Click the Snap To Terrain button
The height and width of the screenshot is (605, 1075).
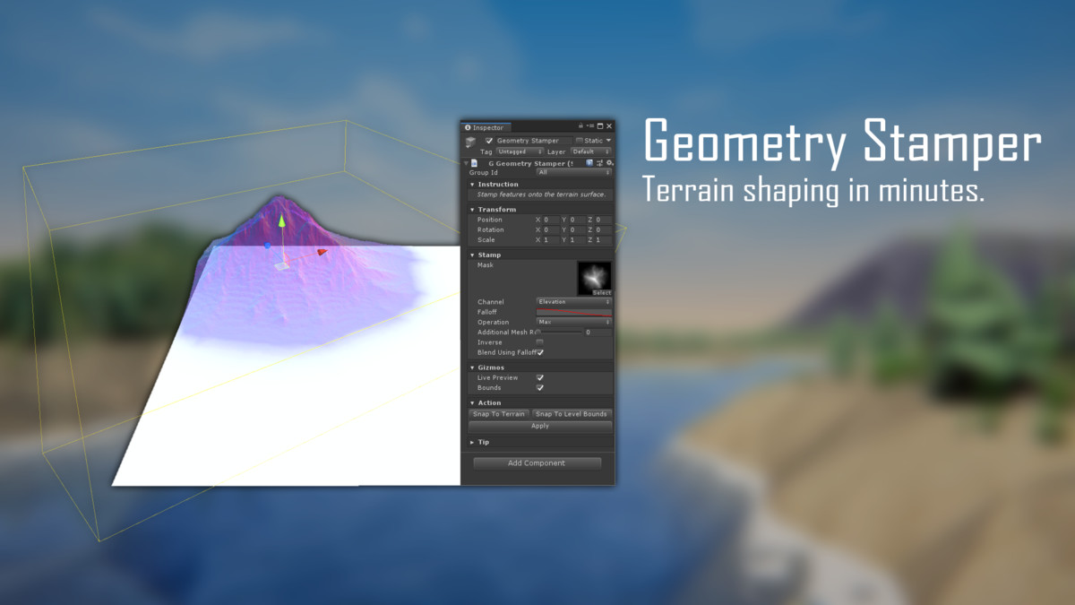[499, 414]
